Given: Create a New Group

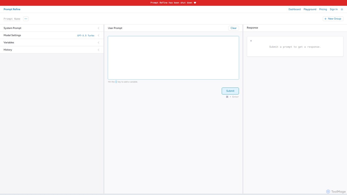Looking at the screenshot, I should [x=333, y=19].
